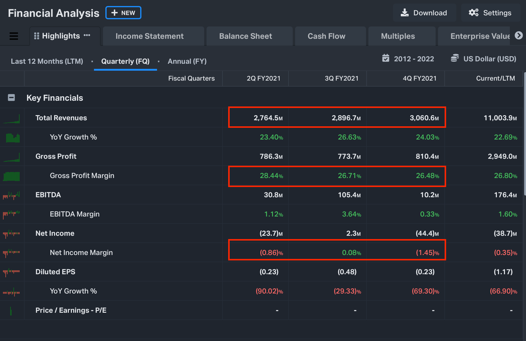Viewport: 526px width, 341px height.
Task: Click the EBITDA sparkline chart icon
Action: [12, 195]
